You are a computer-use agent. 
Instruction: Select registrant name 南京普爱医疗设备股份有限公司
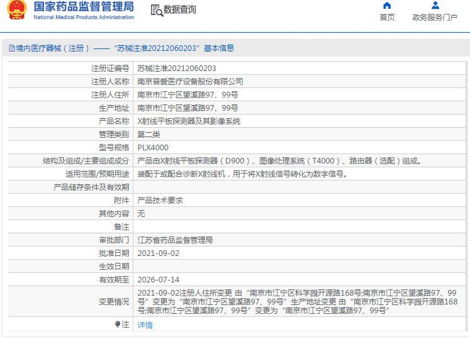click(190, 82)
